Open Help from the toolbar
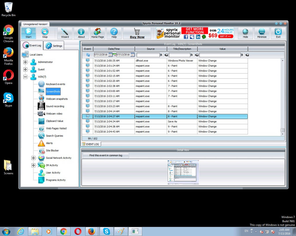The width and height of the screenshot is (296, 236). (x=114, y=33)
